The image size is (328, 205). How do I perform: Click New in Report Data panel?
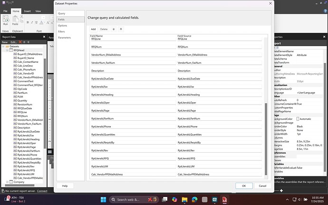[x=5, y=42]
